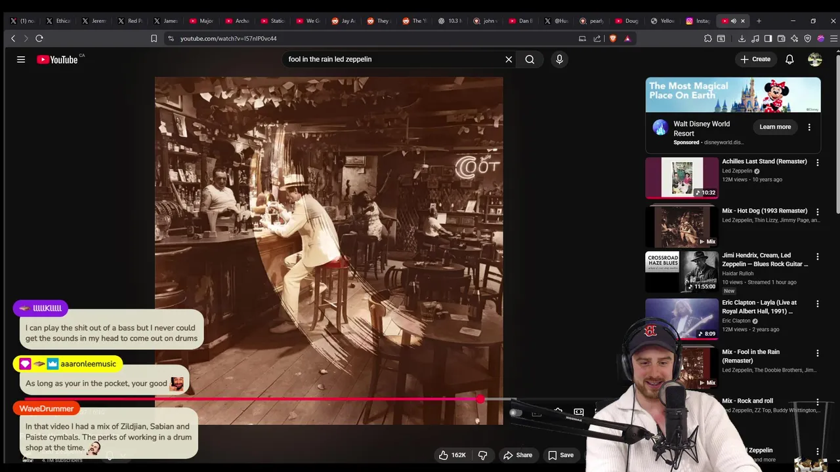Open the browser main menu
This screenshot has height=472, width=840.
click(833, 39)
